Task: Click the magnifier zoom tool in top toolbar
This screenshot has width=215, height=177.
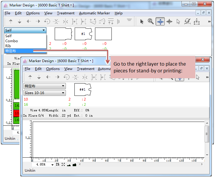Action: (151, 21)
